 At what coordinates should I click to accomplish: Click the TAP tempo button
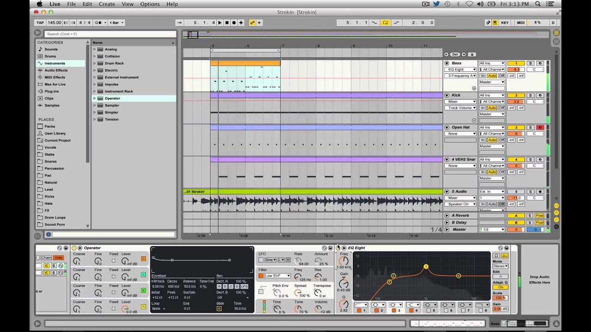click(40, 23)
